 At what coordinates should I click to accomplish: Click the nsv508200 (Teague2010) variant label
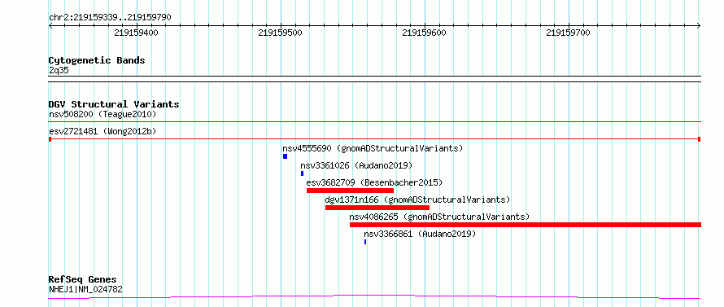[x=102, y=114]
